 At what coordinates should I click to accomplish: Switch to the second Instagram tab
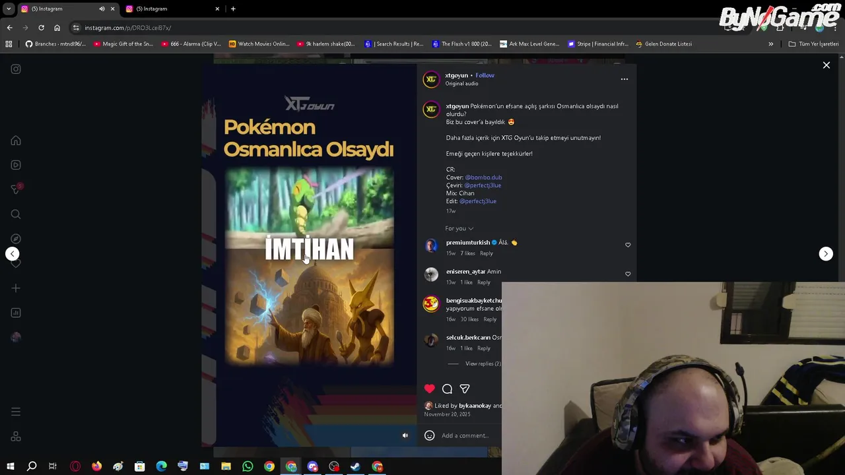(x=174, y=9)
